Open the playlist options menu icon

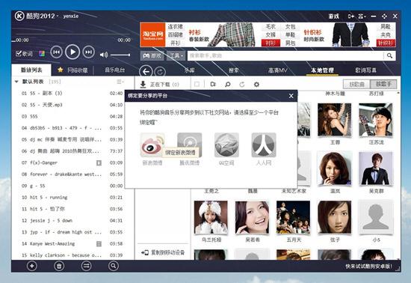pos(120,82)
